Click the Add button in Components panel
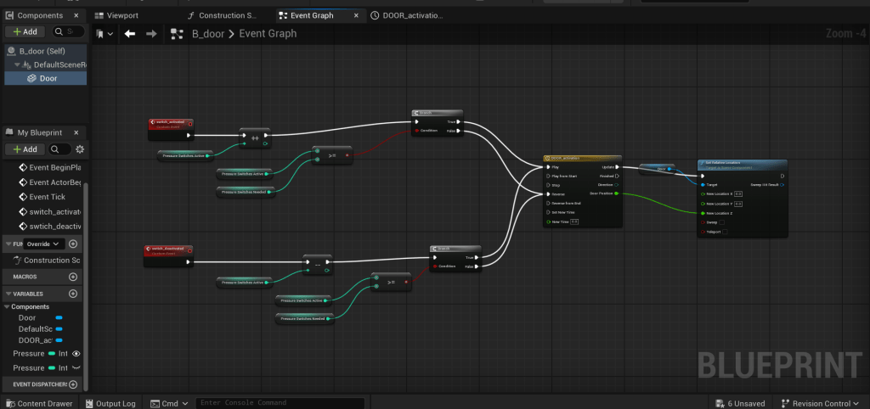This screenshot has height=409, width=870. [x=25, y=31]
